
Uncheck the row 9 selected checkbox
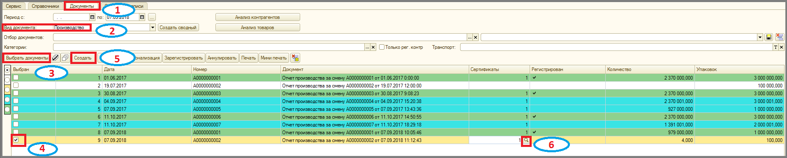click(x=16, y=140)
